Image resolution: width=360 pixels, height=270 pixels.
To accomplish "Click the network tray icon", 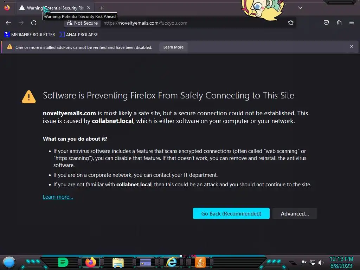I will (313, 262).
